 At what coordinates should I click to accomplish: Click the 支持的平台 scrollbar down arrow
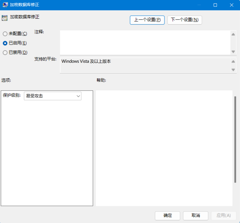[233, 70]
